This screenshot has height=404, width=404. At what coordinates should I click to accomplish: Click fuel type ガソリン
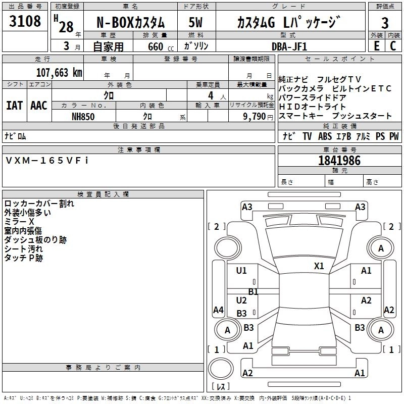click(196, 46)
